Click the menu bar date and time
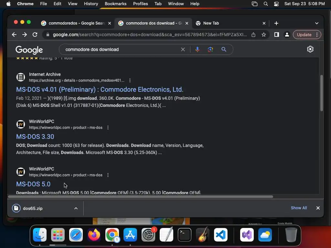Image resolution: width=331 pixels, height=248 pixels. (x=304, y=4)
